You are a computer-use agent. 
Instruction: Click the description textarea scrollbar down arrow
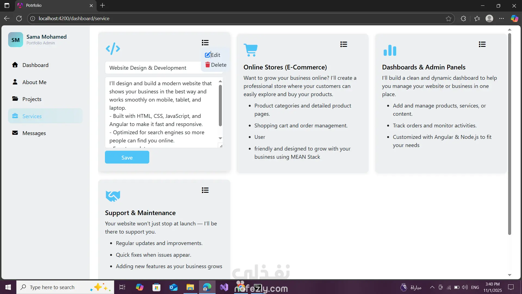pyautogui.click(x=220, y=138)
